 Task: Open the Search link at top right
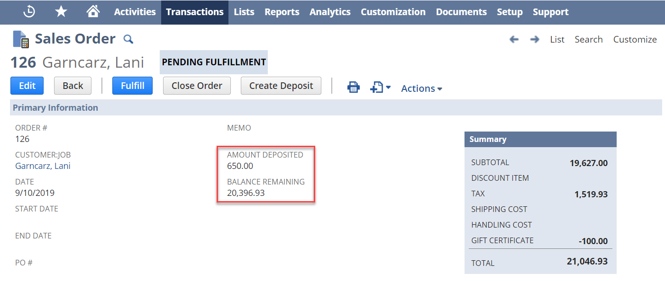point(589,39)
